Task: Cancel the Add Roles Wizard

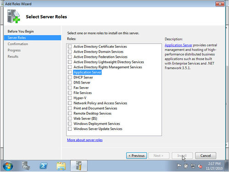Action: coord(206,155)
